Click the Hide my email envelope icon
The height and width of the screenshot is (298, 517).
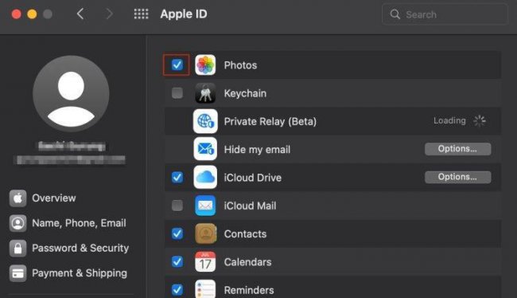[205, 149]
